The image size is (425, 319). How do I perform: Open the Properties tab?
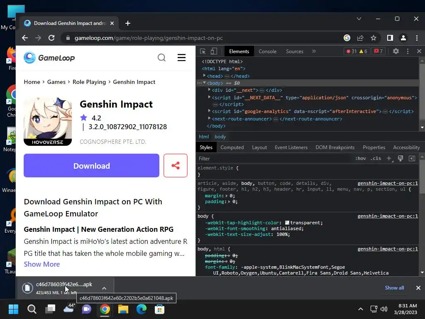(374, 147)
